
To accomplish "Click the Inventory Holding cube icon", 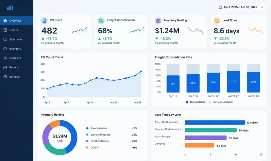I will point(158,21).
